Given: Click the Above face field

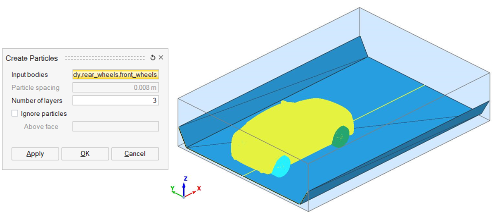Looking at the screenshot, I should (116, 127).
